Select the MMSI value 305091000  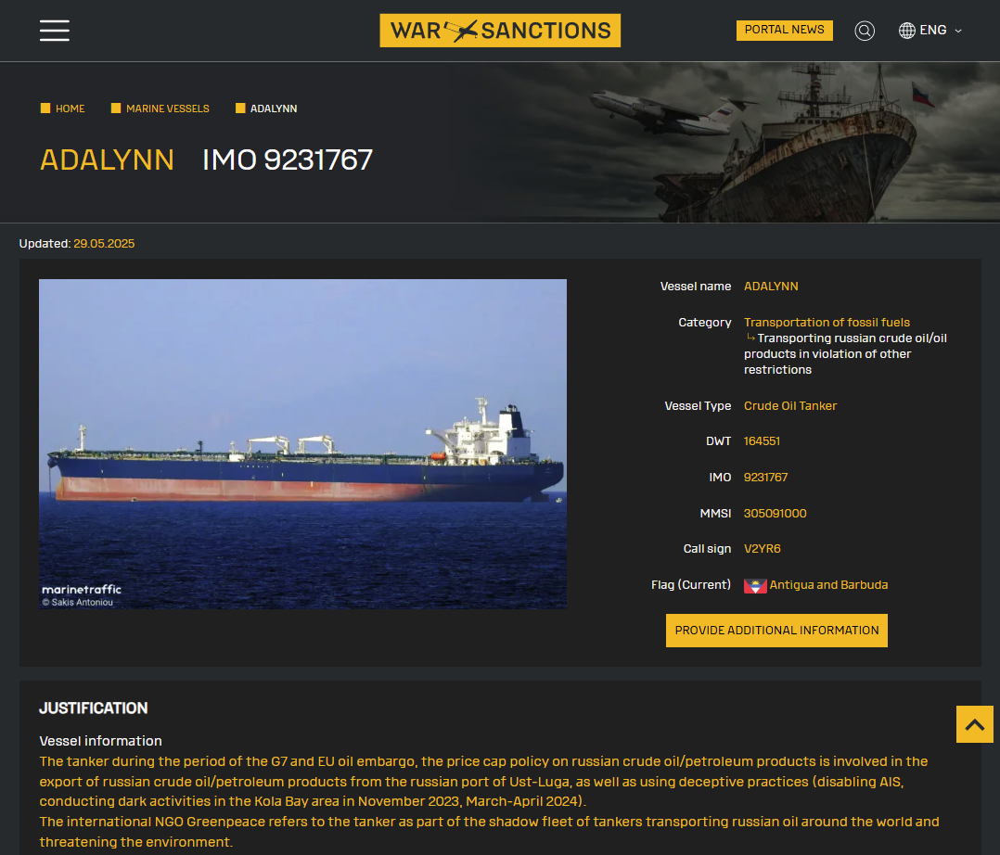coord(775,513)
